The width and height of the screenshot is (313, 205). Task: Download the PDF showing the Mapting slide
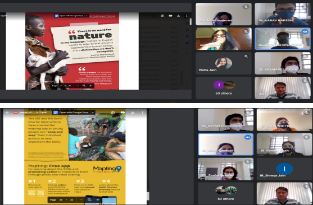tap(133, 113)
